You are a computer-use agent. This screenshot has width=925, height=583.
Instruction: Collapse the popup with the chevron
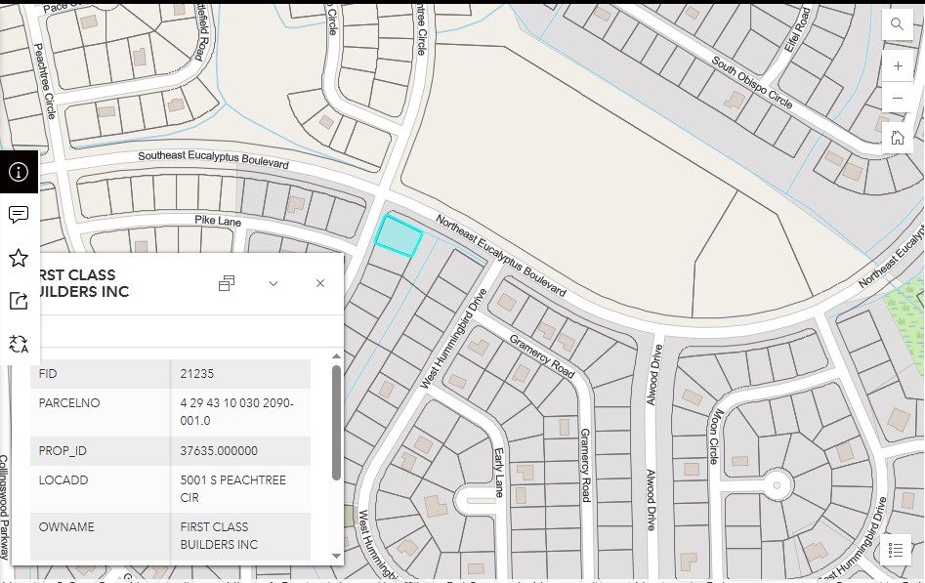(273, 283)
